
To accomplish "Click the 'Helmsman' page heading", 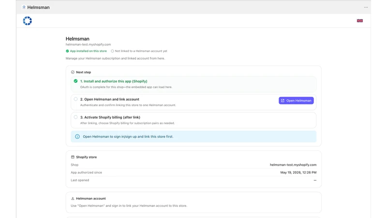I will pos(77,39).
